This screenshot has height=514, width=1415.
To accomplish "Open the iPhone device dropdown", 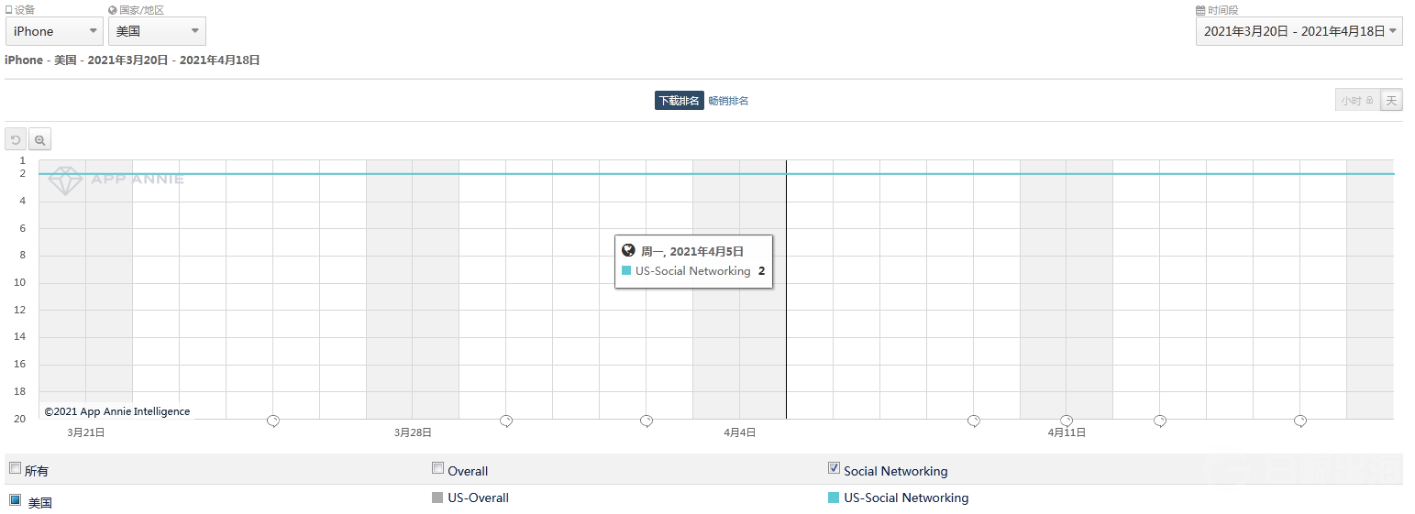I will click(x=54, y=31).
